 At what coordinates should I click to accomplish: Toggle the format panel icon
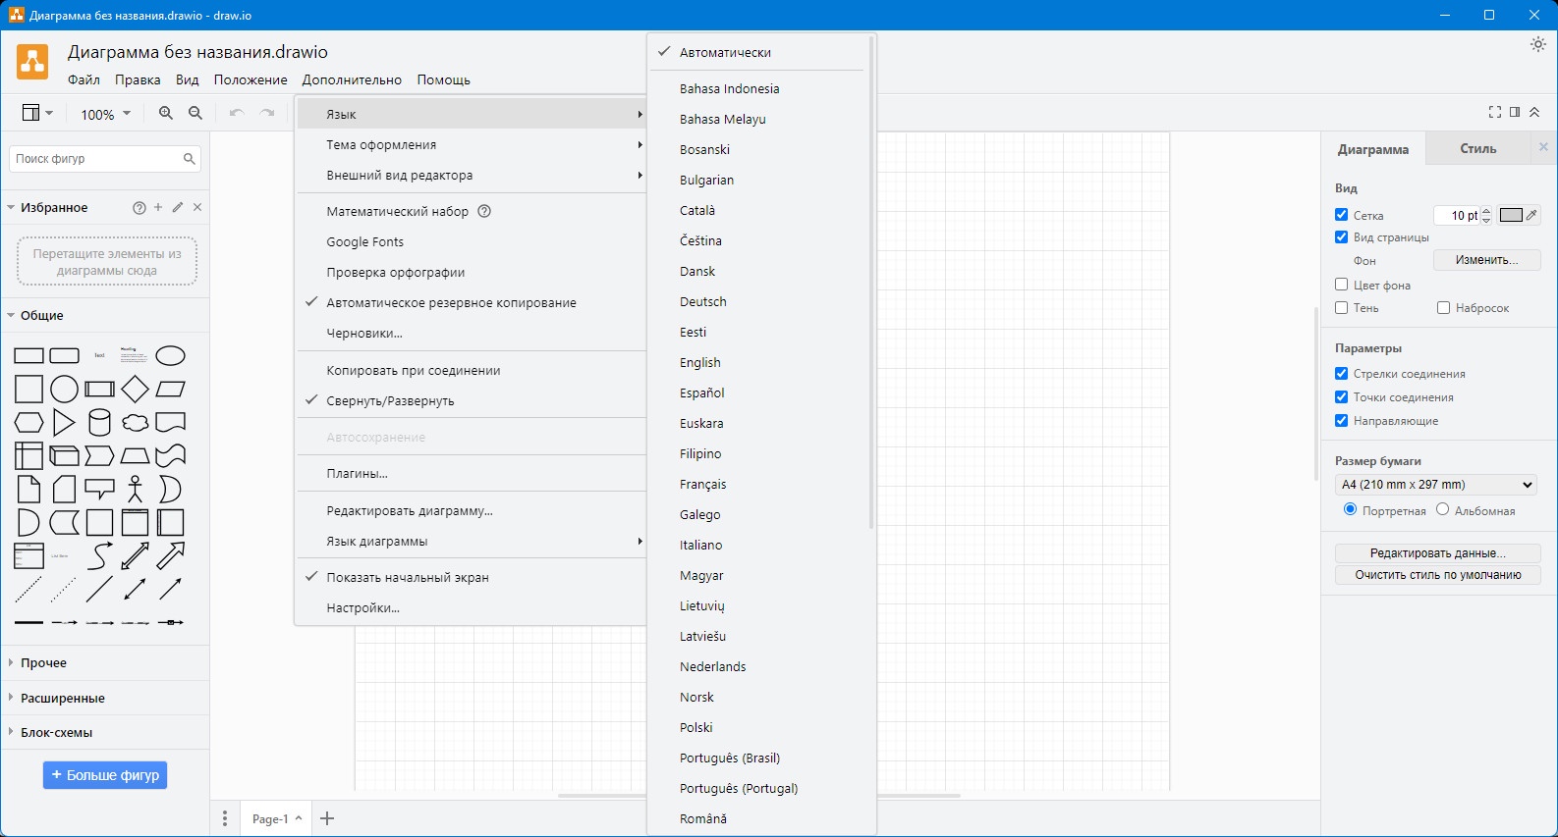(x=1515, y=112)
